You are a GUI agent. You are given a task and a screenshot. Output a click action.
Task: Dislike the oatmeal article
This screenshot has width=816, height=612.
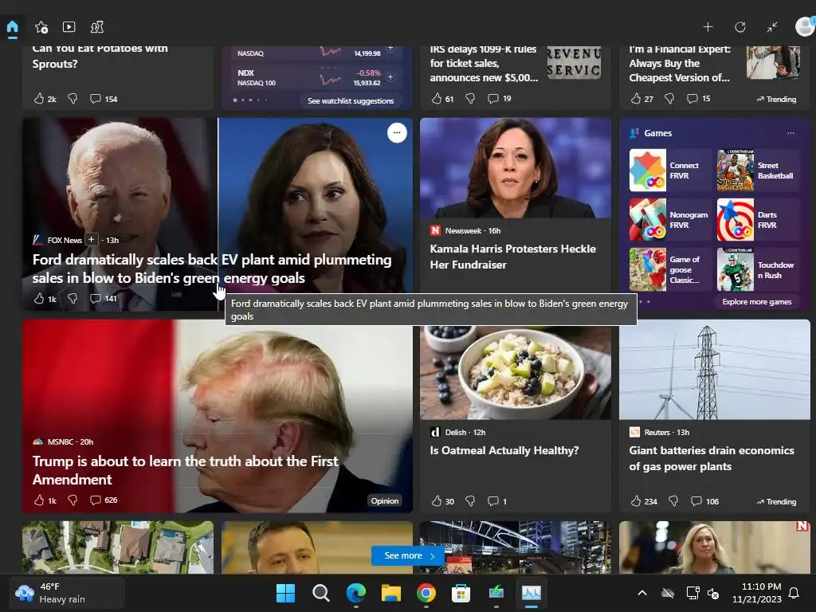point(470,501)
